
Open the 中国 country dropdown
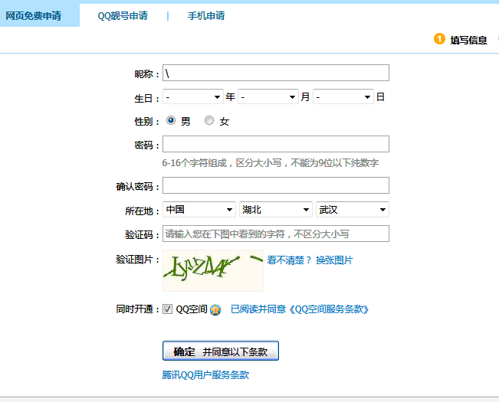pos(199,209)
